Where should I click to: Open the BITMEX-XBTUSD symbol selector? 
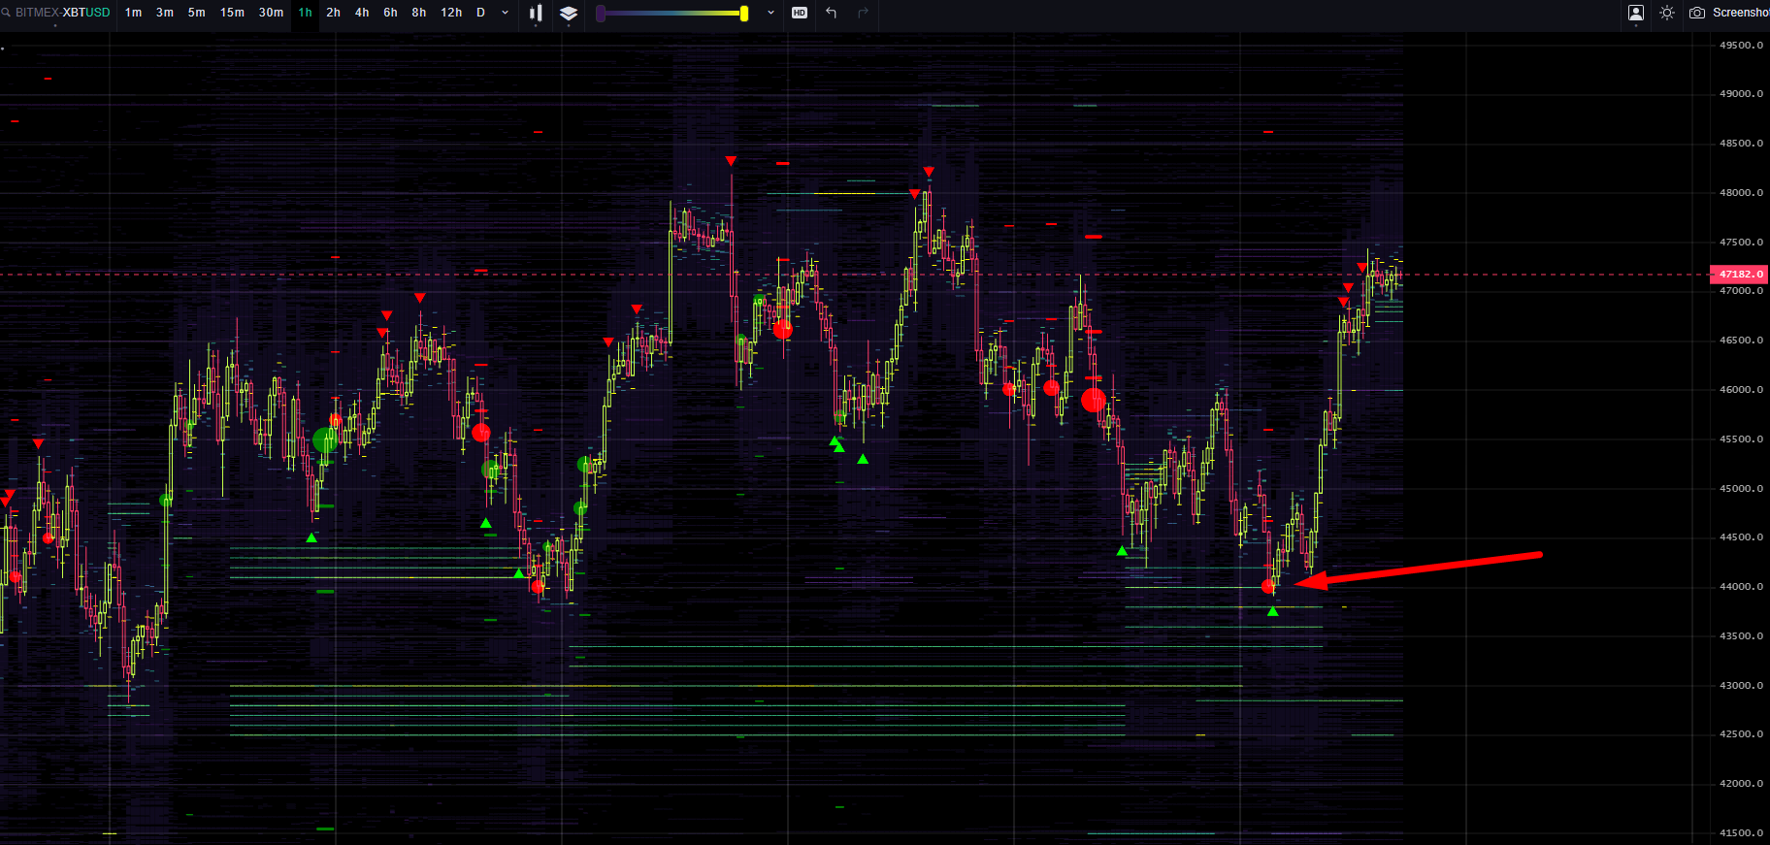pyautogui.click(x=63, y=13)
